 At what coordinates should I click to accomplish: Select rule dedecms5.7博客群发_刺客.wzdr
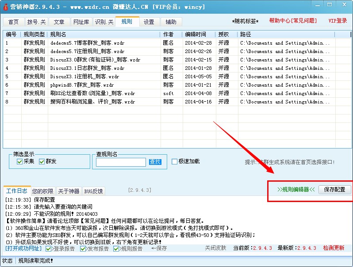pyautogui.click(x=87, y=43)
